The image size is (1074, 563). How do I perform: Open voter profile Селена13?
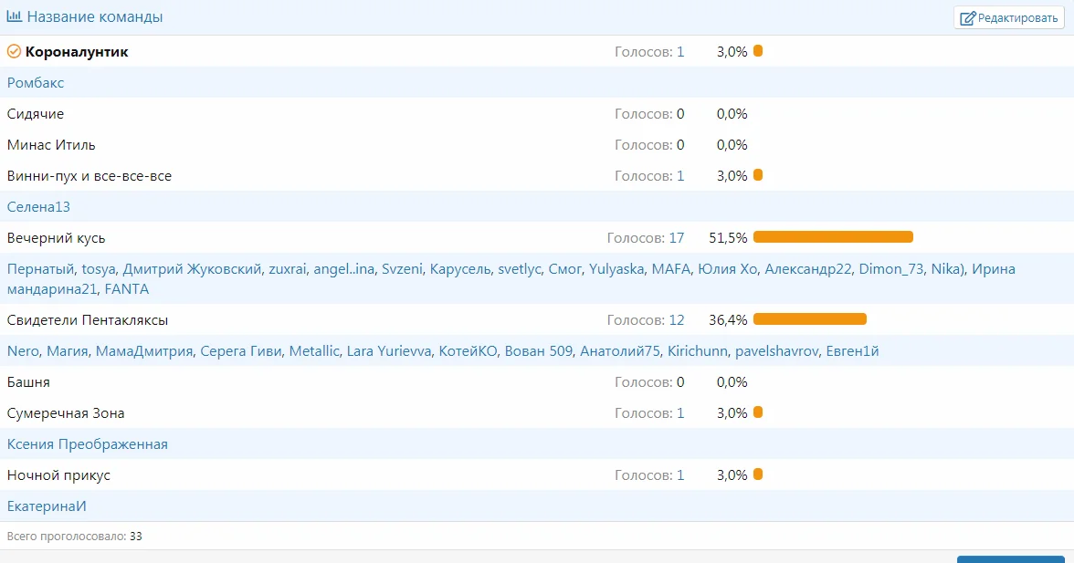38,207
